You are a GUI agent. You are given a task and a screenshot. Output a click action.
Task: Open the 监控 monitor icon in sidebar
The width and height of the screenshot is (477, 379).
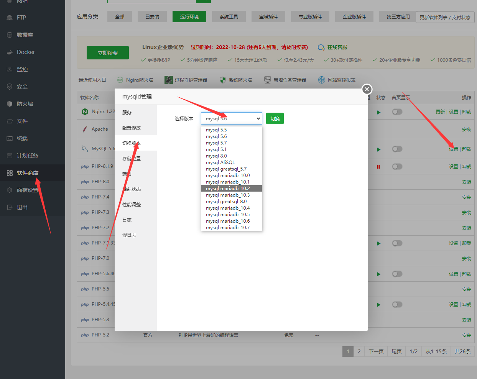[x=10, y=69]
